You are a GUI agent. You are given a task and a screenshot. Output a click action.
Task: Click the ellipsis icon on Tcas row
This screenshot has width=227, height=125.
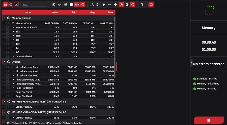pyautogui.click(x=13, y=31)
